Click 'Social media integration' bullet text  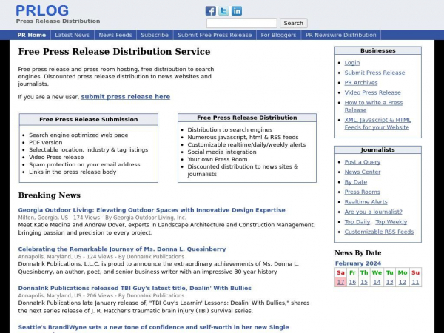pos(222,152)
